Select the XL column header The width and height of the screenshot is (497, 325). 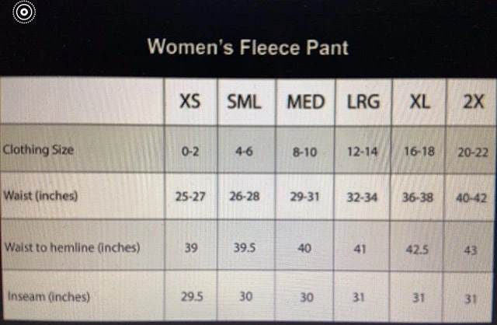click(x=419, y=102)
